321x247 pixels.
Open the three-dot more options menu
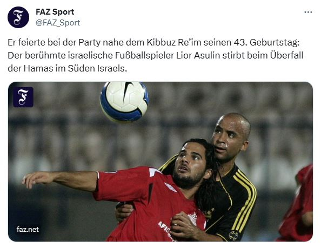(308, 12)
